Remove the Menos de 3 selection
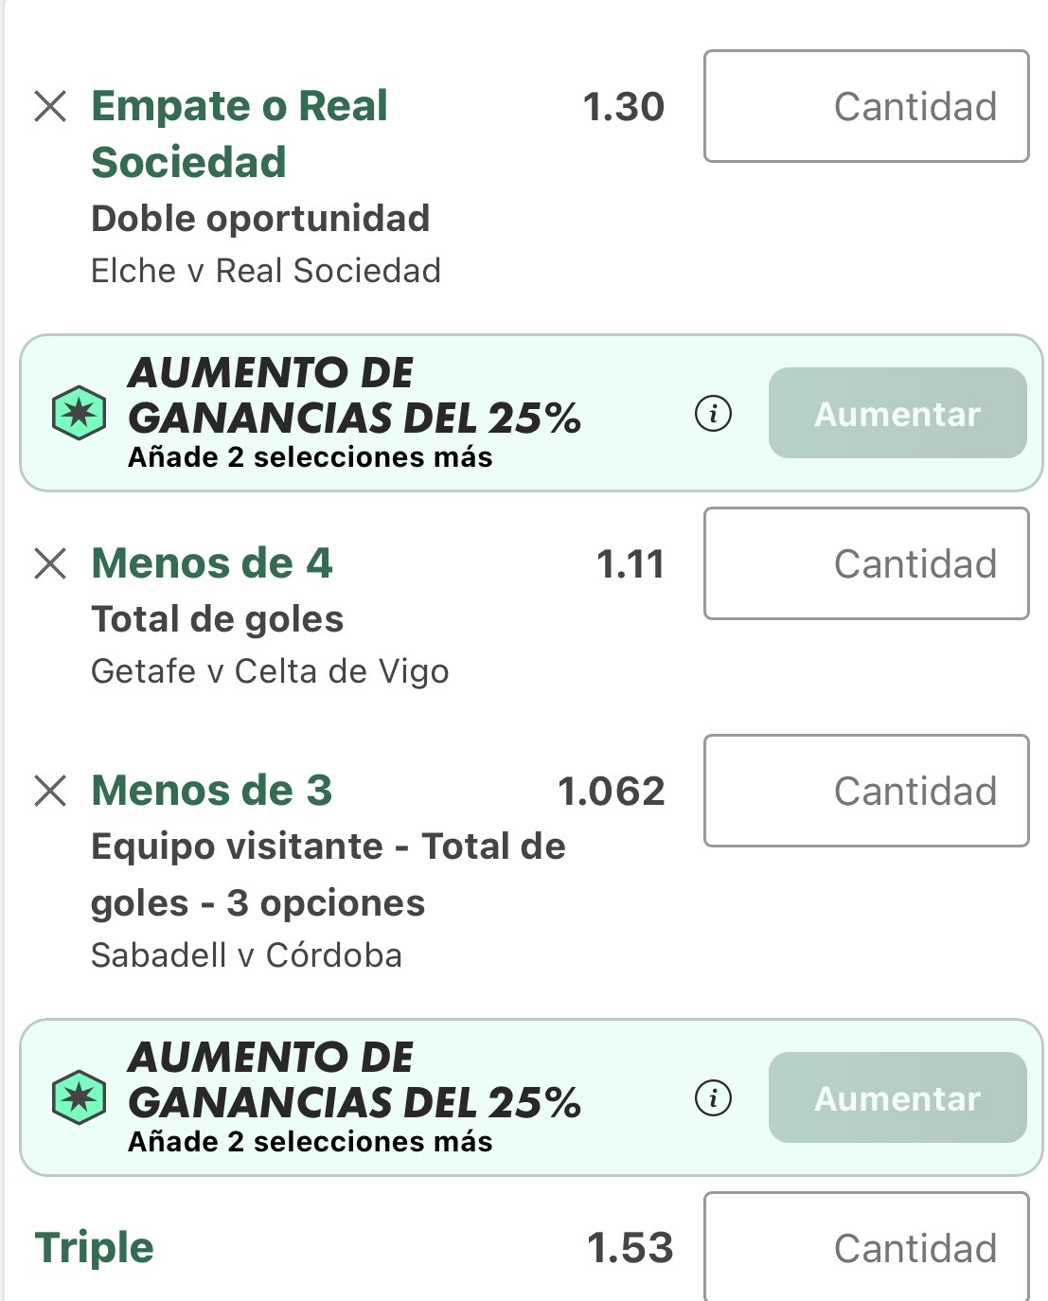This screenshot has height=1301, width=1048. 50,791
